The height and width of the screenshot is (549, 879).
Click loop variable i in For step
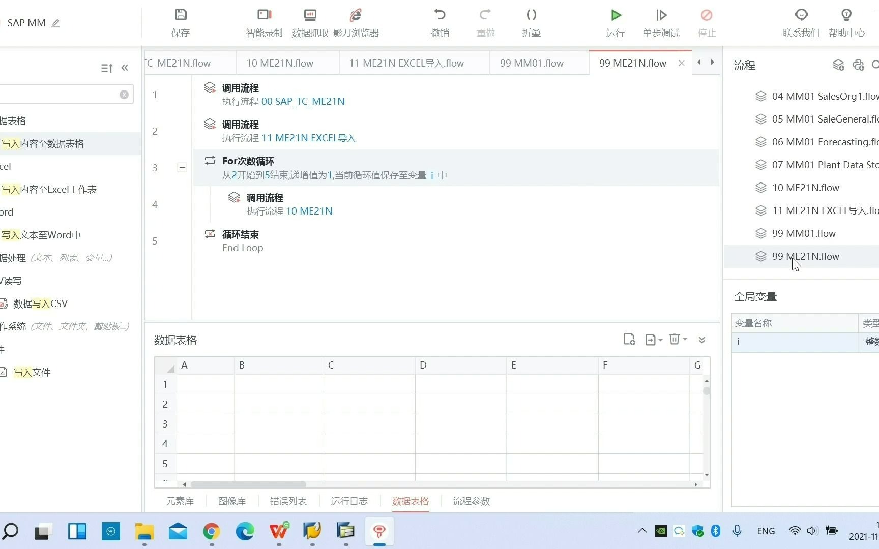coord(432,175)
